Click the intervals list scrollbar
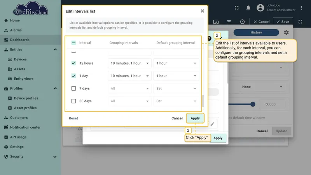Viewport: 311px width, 175px height. pyautogui.click(x=203, y=101)
